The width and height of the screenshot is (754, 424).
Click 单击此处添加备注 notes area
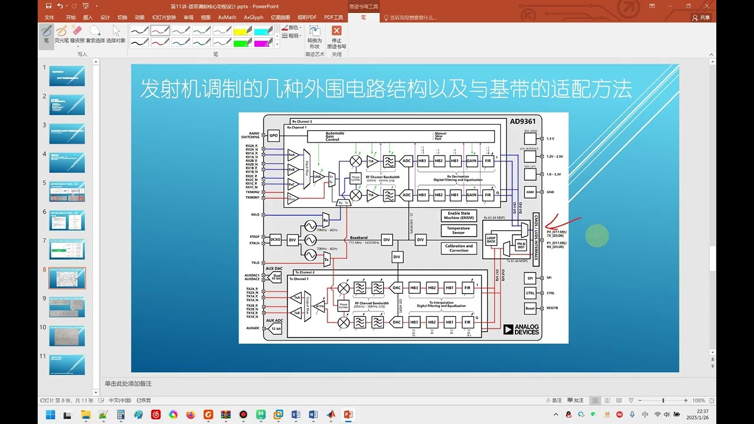[128, 383]
